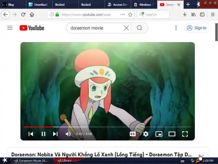Bookmark this page with the star icon

point(130,14)
